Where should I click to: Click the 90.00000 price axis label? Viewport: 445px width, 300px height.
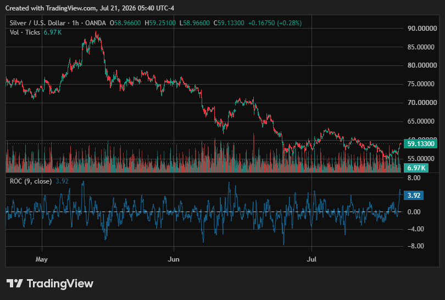point(422,29)
